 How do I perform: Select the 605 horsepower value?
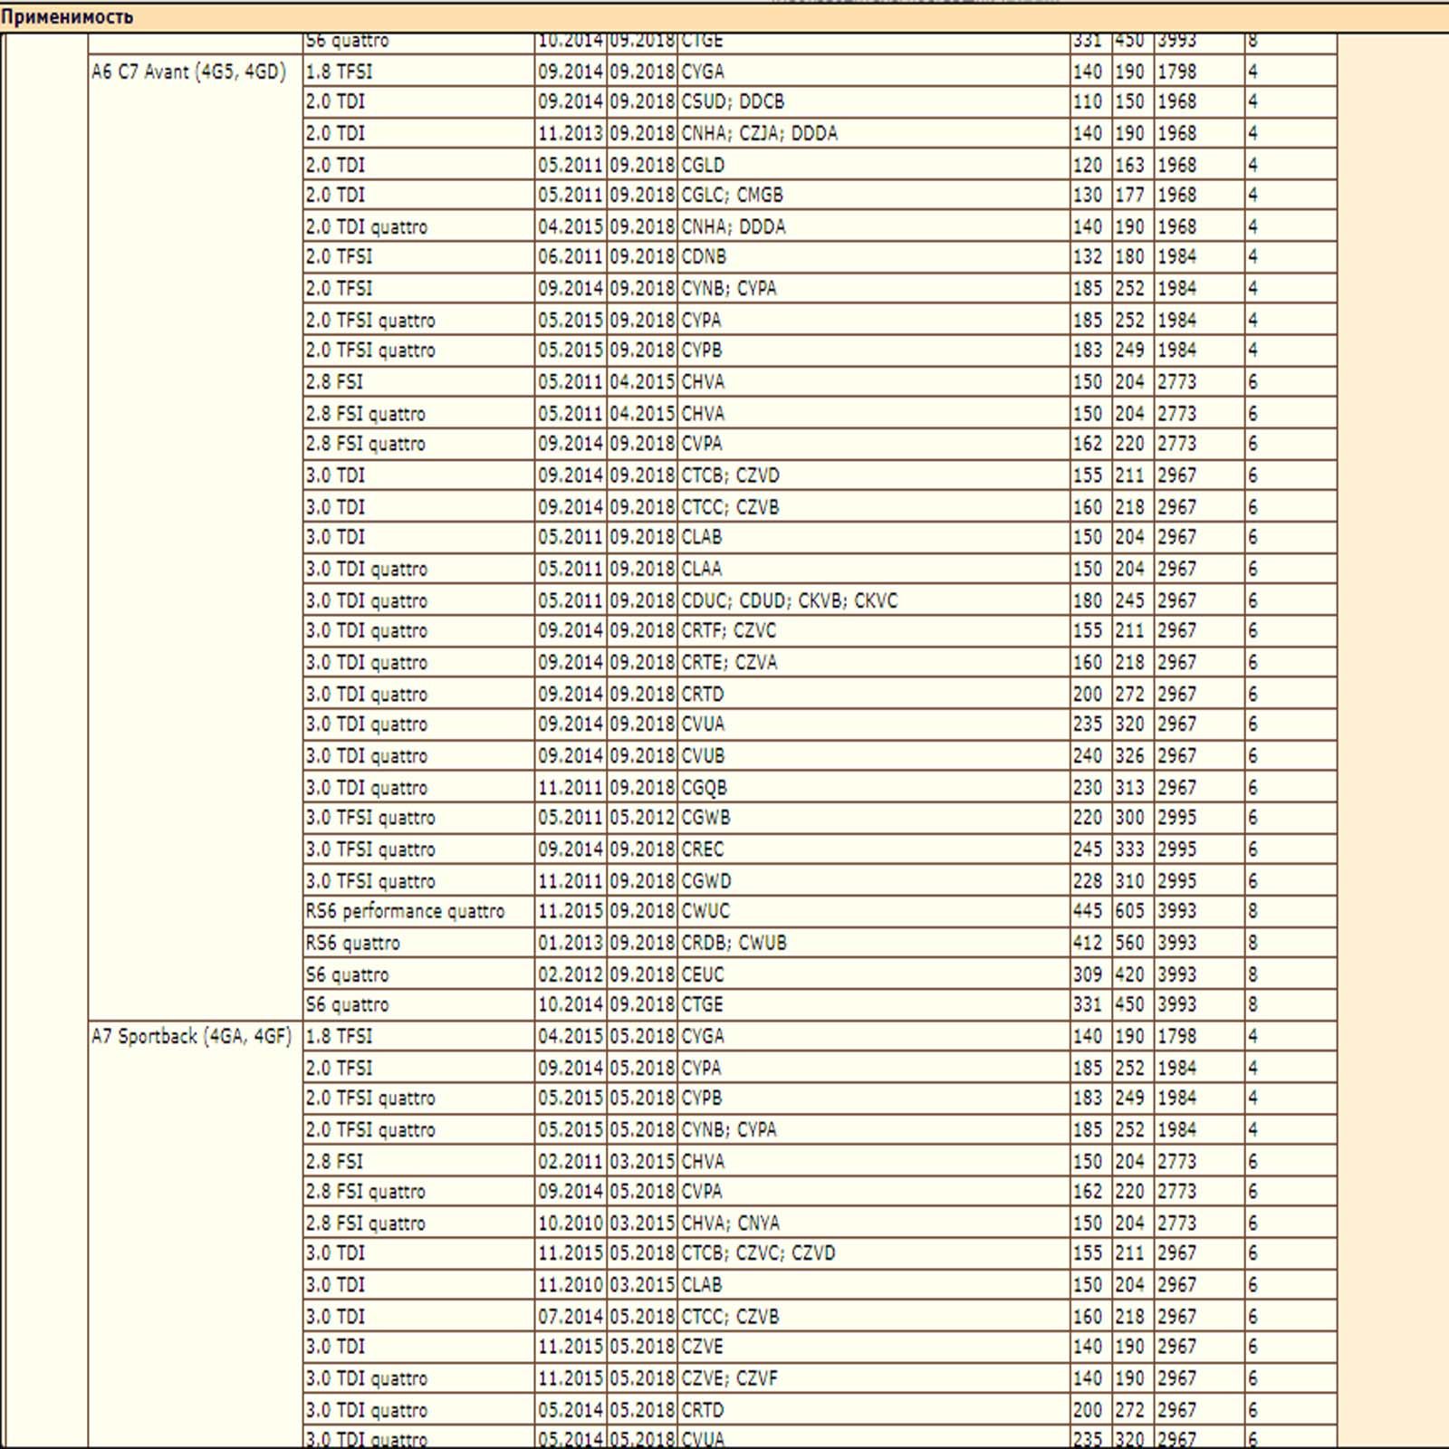click(1129, 911)
